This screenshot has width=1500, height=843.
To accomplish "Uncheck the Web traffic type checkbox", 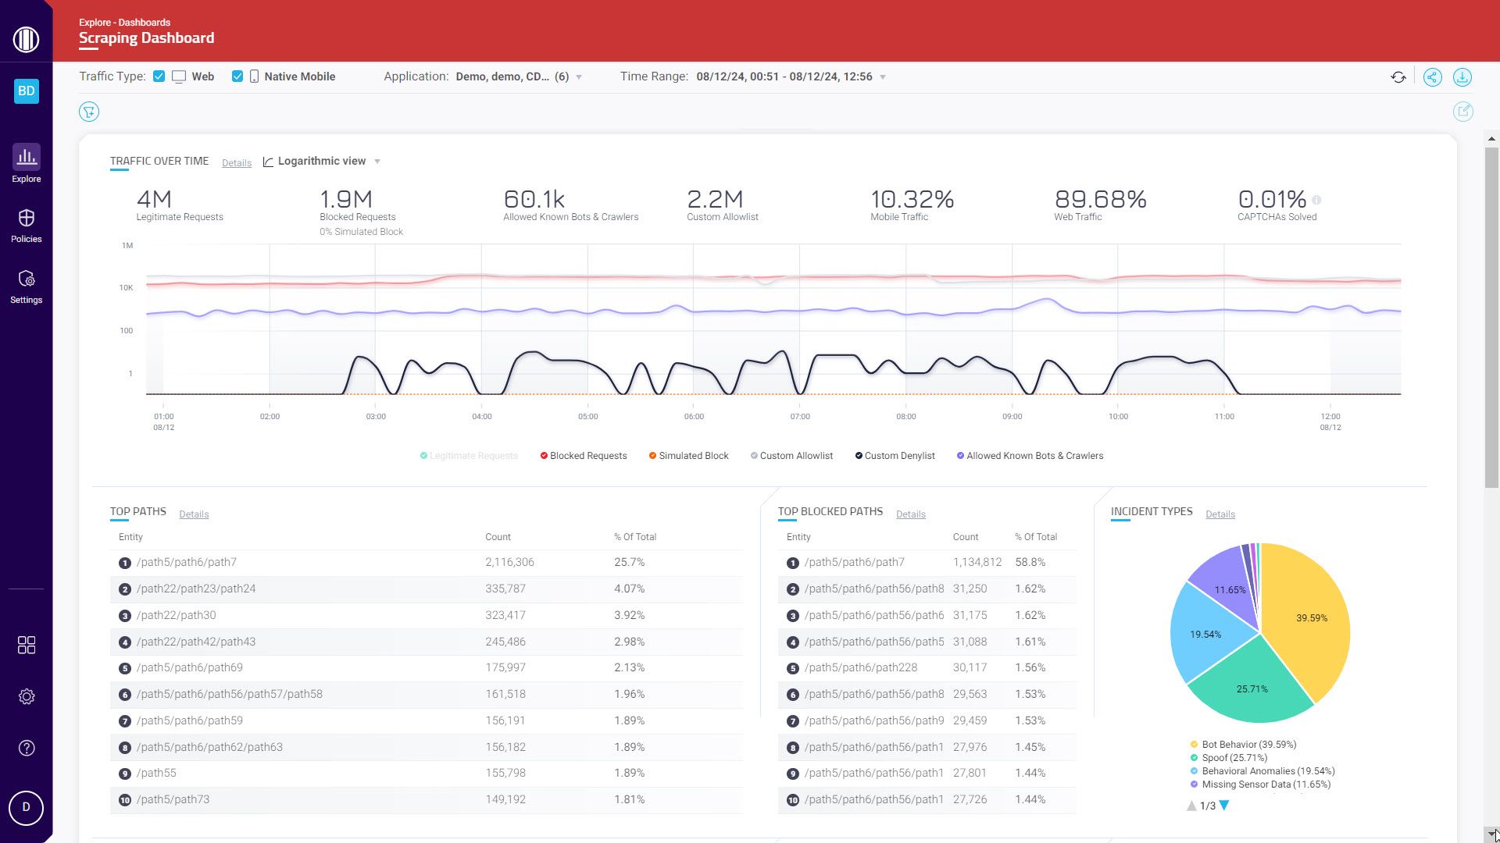I will click(x=159, y=76).
